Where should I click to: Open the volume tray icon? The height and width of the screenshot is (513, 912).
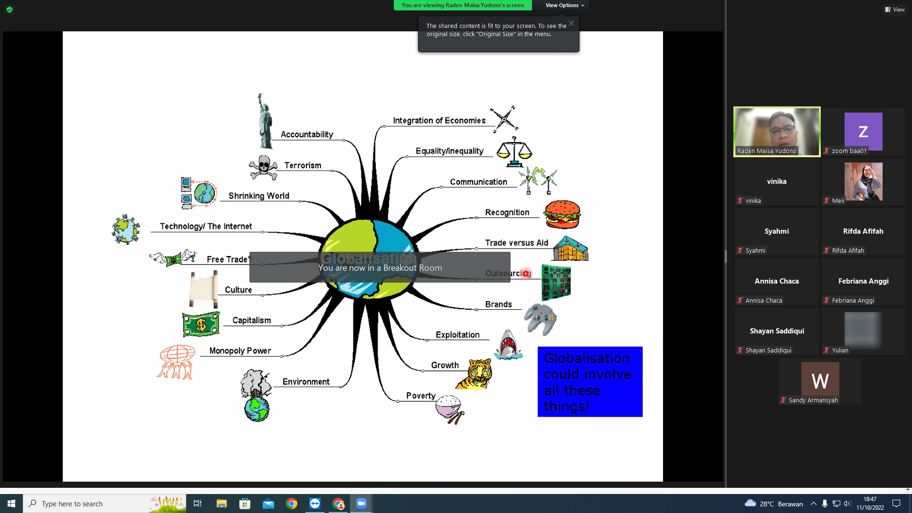click(x=847, y=503)
